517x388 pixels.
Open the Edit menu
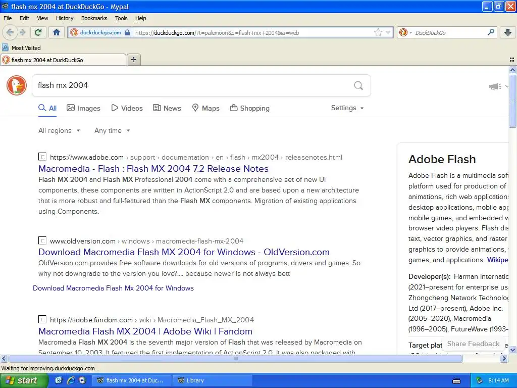[24, 18]
